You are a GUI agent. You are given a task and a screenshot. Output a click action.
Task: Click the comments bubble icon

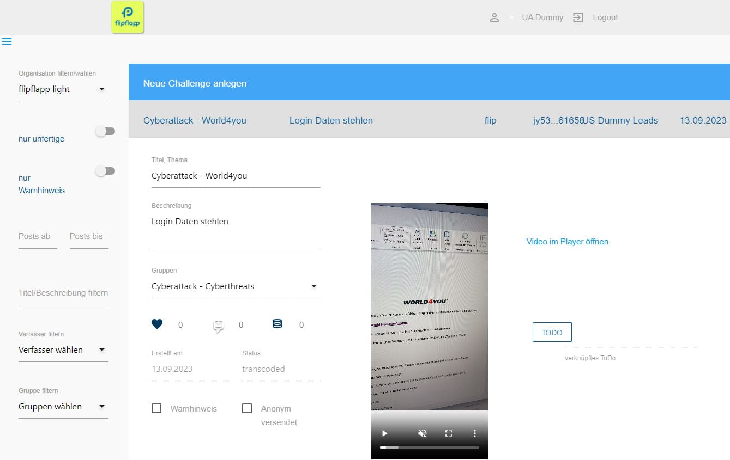pyautogui.click(x=218, y=326)
